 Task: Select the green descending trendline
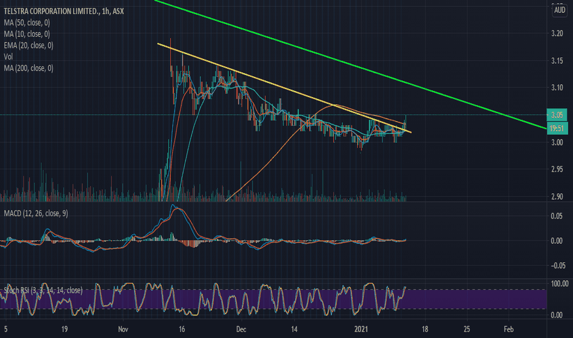(x=351, y=64)
